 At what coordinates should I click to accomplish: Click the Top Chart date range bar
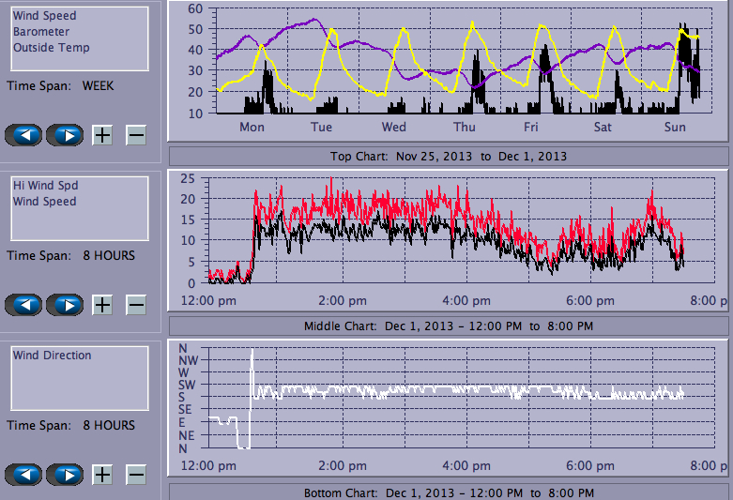[448, 156]
